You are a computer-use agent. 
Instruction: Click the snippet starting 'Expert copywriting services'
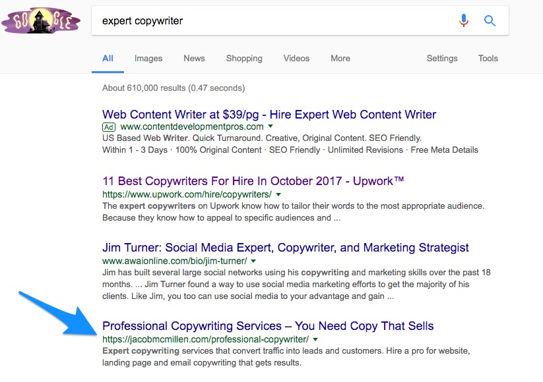[286, 357]
